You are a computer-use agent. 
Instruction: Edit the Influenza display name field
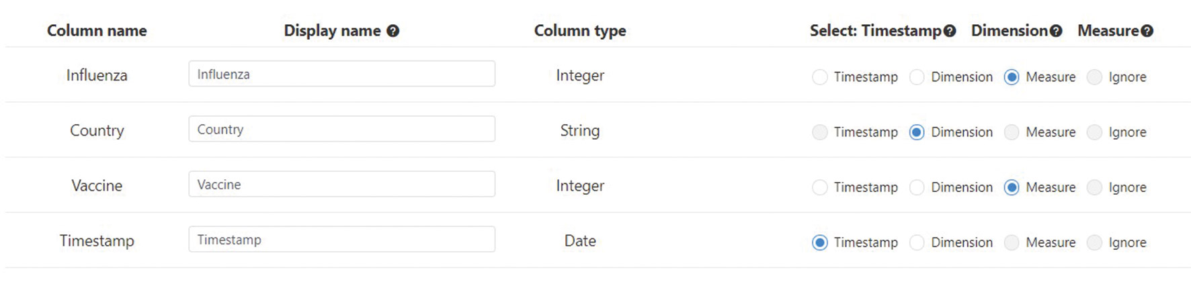(x=341, y=74)
